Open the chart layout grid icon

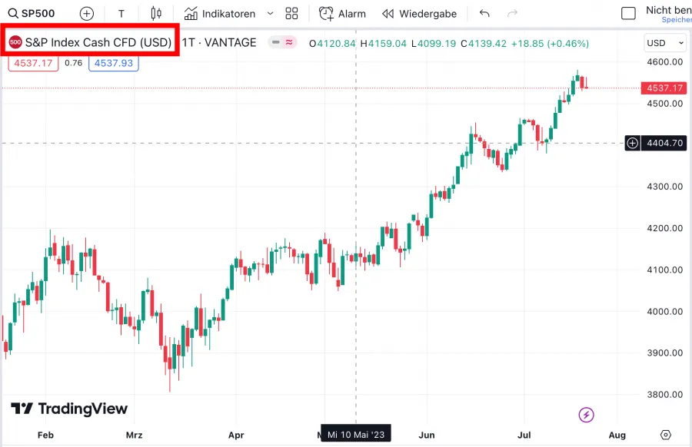pyautogui.click(x=291, y=13)
